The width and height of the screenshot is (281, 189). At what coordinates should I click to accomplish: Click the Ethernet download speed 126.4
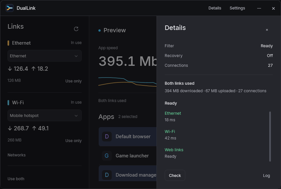click(18, 69)
